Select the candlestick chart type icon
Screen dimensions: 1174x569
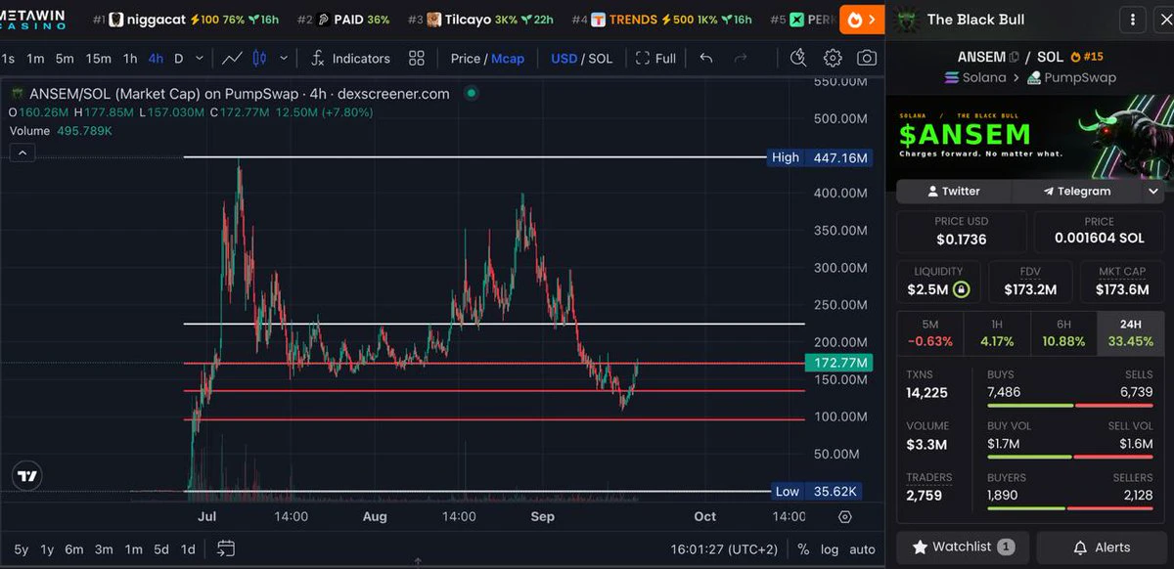coord(259,59)
